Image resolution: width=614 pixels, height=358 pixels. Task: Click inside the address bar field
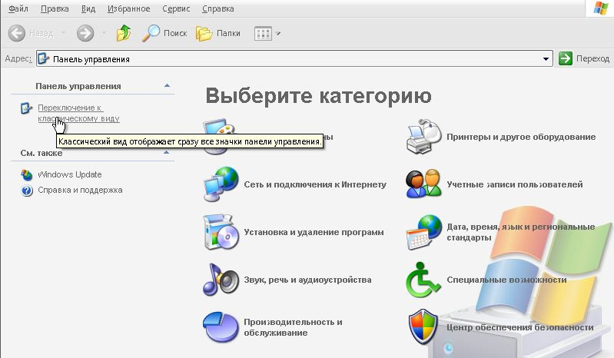292,59
